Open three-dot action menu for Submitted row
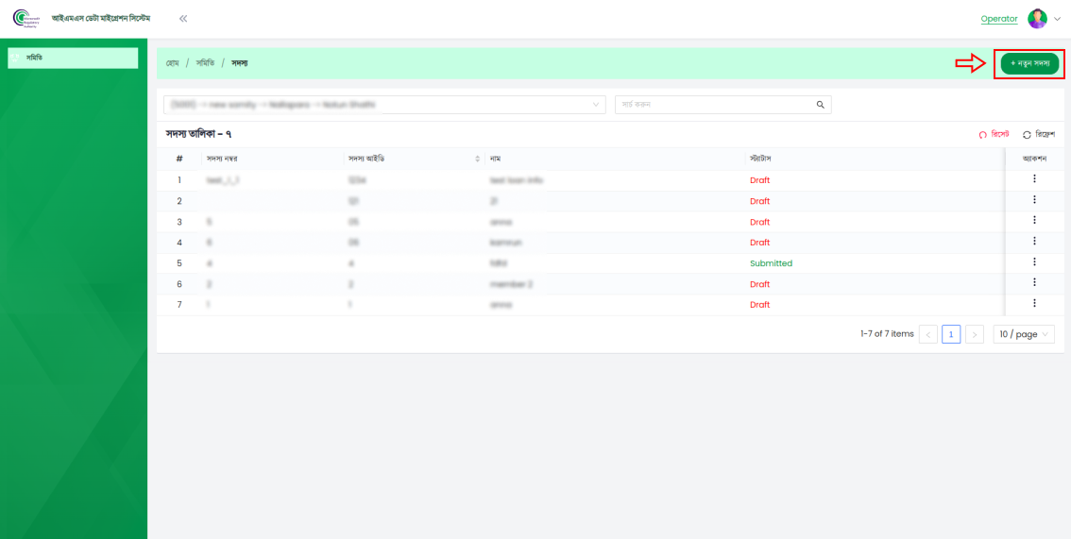Screen dimensions: 1071x539 click(x=1034, y=262)
